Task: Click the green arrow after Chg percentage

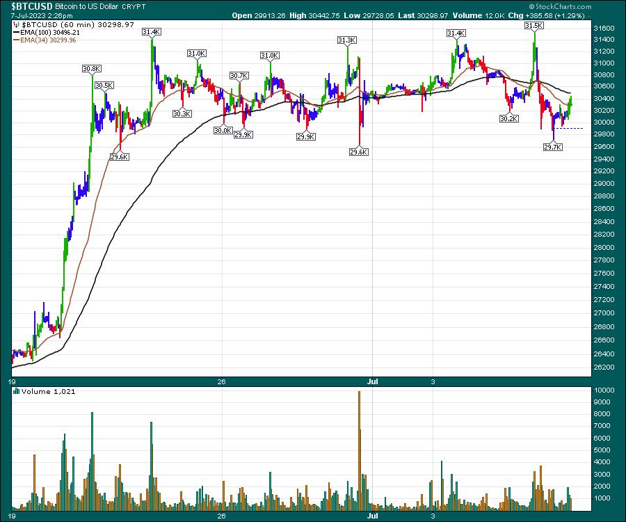Action: click(589, 15)
